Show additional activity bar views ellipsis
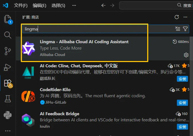Screen dimensions: 193x136 pos(8,130)
